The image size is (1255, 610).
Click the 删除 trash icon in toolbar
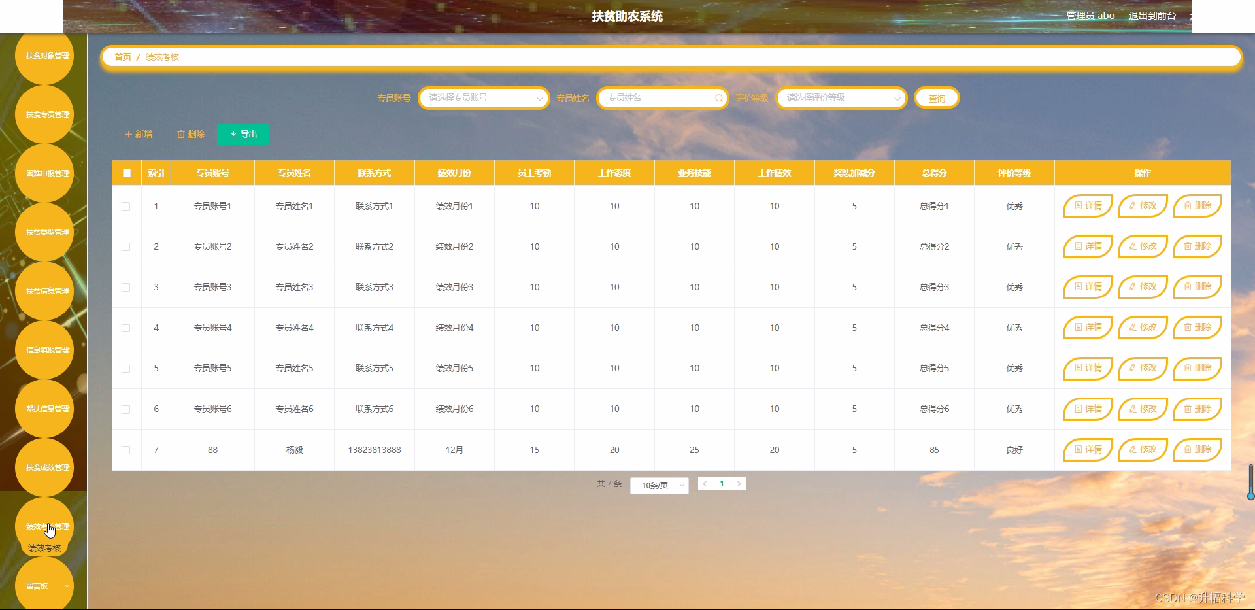pos(182,134)
